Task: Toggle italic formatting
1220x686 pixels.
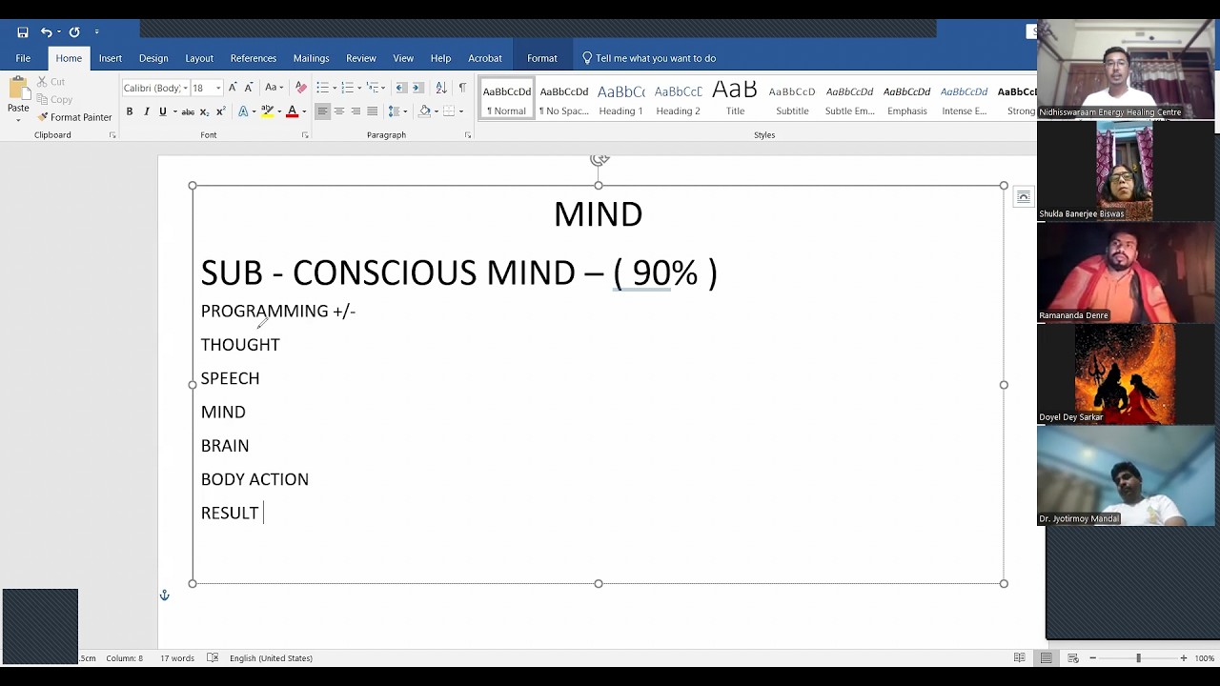Action: coord(146,111)
